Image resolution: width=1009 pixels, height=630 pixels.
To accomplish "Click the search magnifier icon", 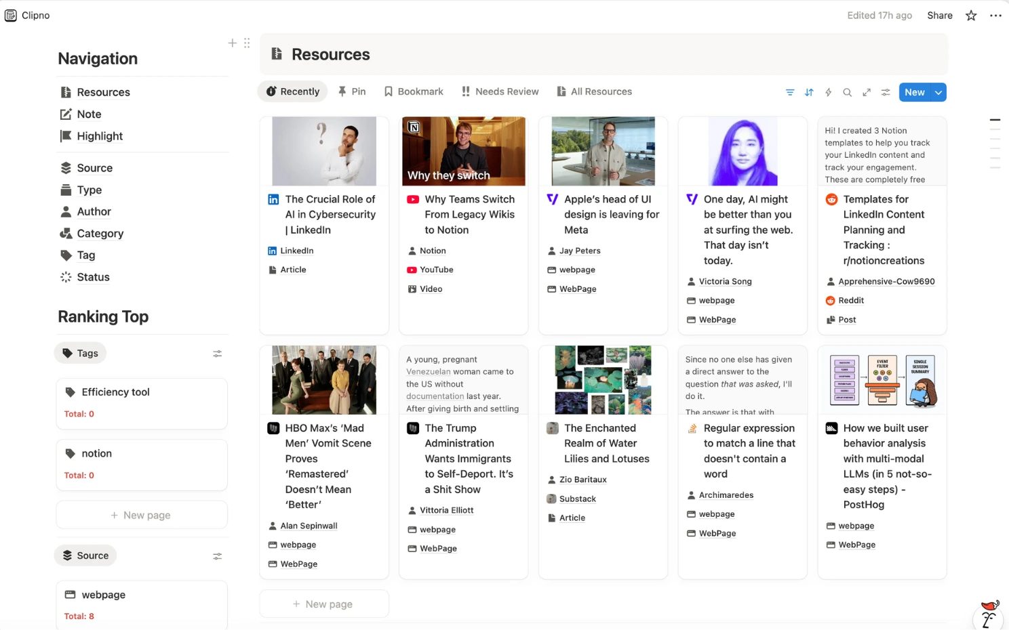I will pyautogui.click(x=847, y=92).
